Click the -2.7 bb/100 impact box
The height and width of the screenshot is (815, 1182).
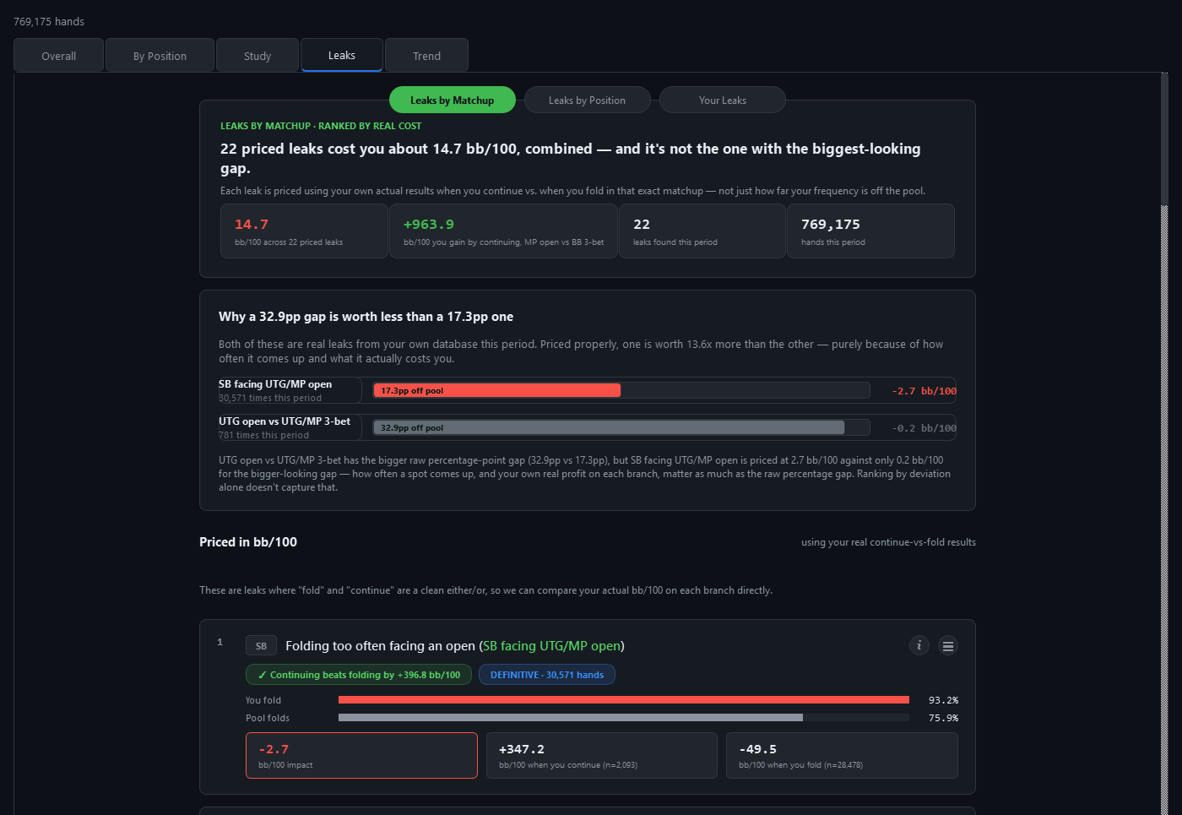tap(361, 755)
